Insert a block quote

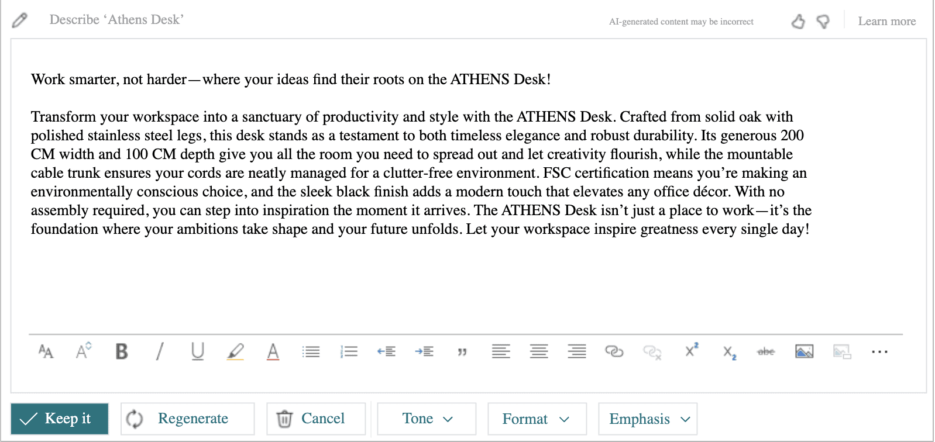point(462,352)
